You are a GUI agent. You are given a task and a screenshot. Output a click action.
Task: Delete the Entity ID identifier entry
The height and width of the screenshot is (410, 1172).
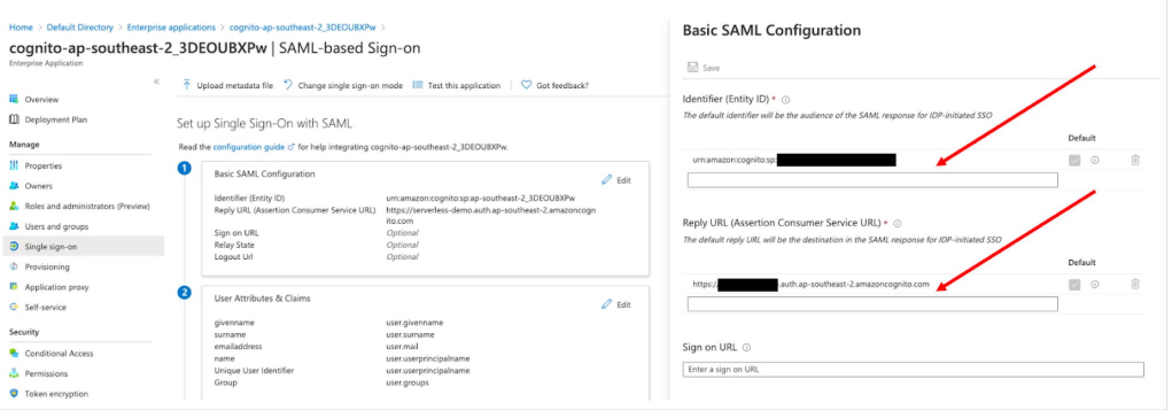(1135, 160)
